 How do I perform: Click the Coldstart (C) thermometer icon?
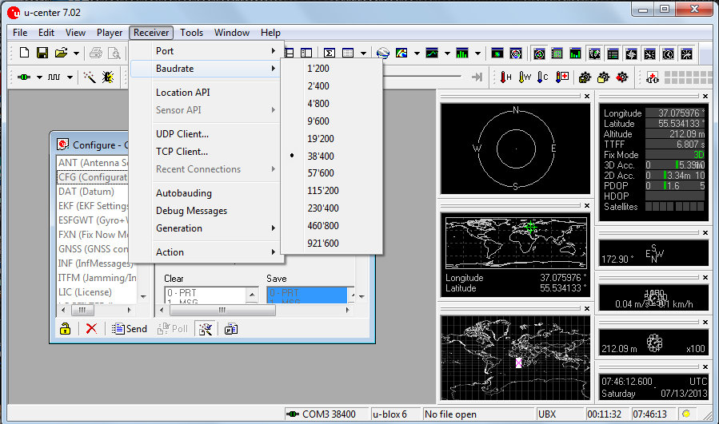coord(543,77)
